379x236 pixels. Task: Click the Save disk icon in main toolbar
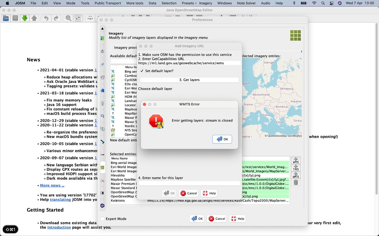[15, 18]
